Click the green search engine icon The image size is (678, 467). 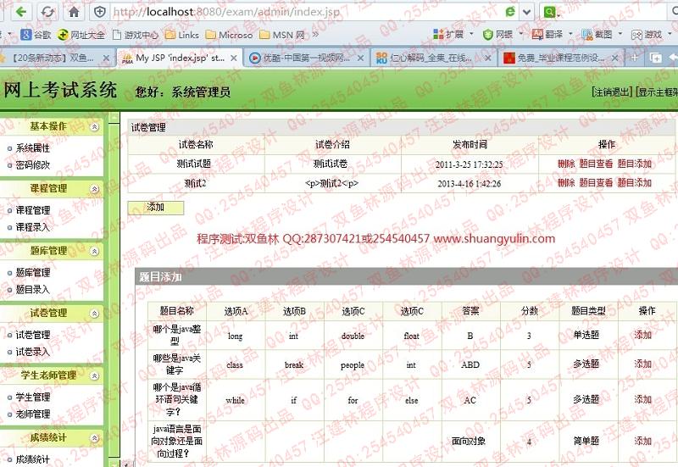(x=549, y=12)
